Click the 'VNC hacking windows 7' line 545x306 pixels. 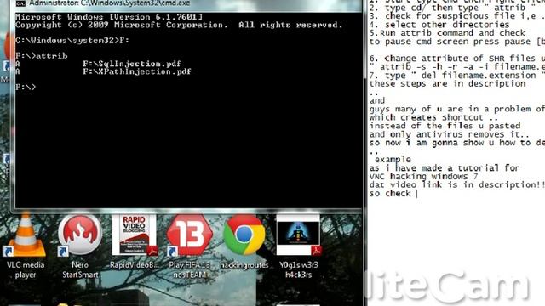point(423,177)
